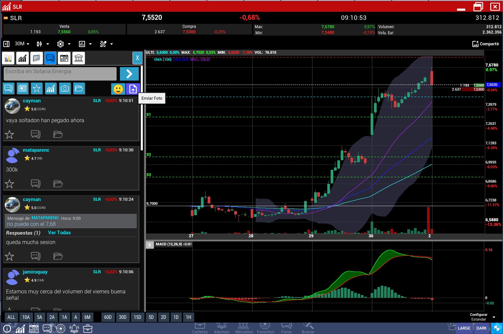Open the alarm bell icon in bottom bar
This screenshot has width=503, height=334.
coord(74,329)
